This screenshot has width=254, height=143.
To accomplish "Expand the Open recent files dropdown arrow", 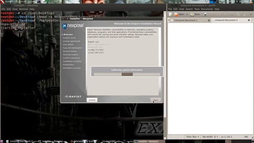I will click(187, 14).
